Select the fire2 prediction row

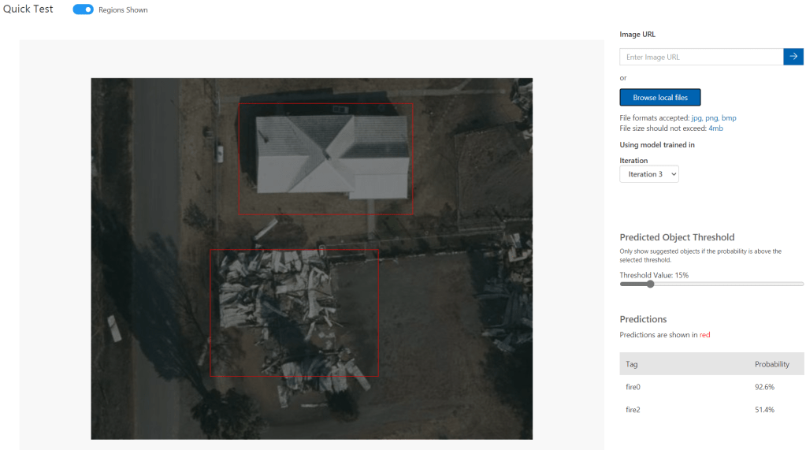711,410
